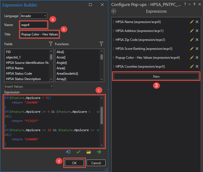The width and height of the screenshot is (203, 172).
Task: Delete the HPSA Zip Code expression
Action: (197, 39)
